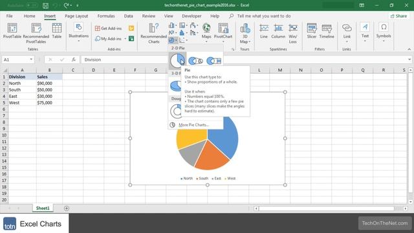Switch to the Developer tab
414x233 pixels.
click(191, 16)
